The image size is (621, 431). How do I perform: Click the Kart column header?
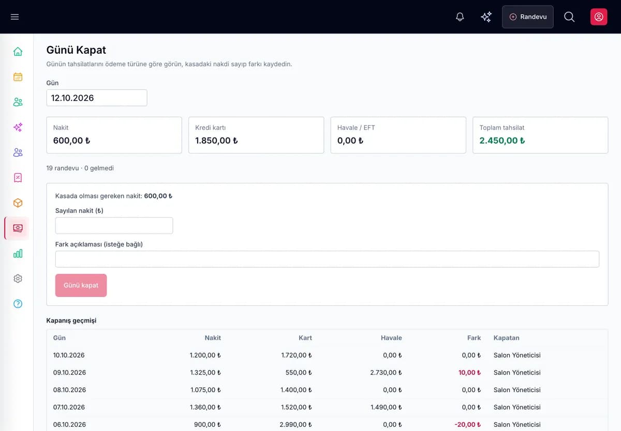[305, 338]
